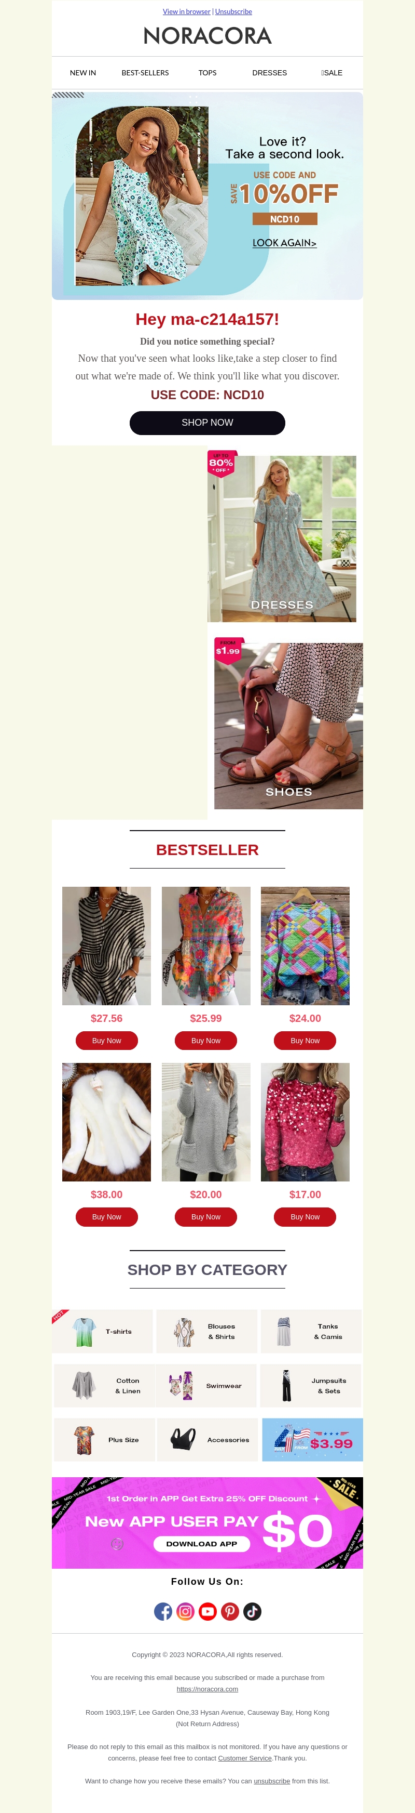Image resolution: width=415 pixels, height=1813 pixels.
Task: Open the NEW IN menu item
Action: pos(83,72)
